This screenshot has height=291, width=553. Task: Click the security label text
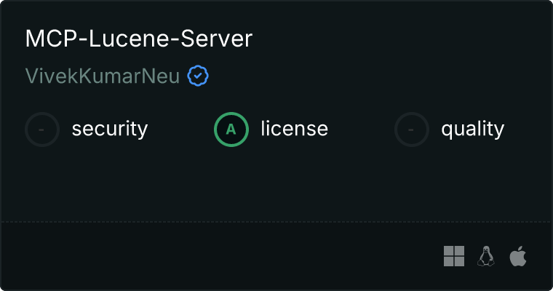tap(110, 129)
